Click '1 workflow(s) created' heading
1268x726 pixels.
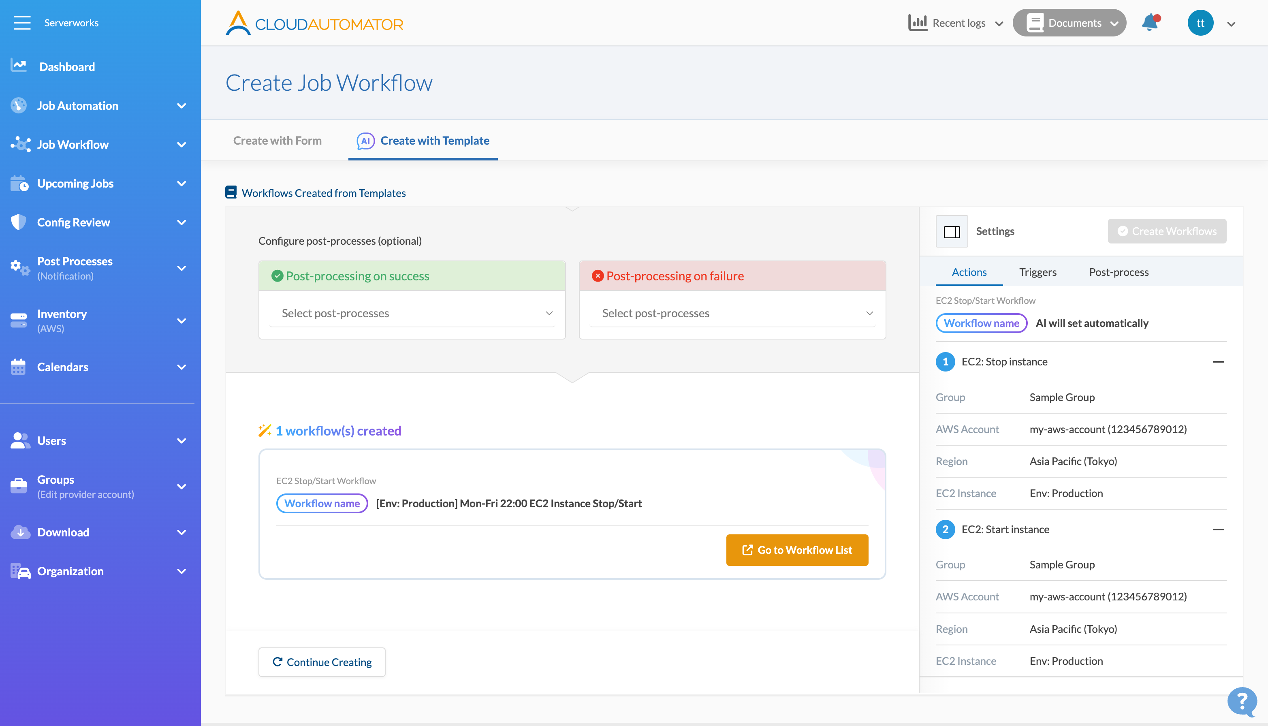click(338, 430)
